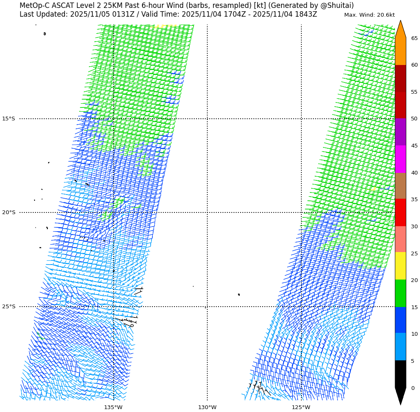
Task: Select the purple 45–50 kt color band
Action: [400, 132]
